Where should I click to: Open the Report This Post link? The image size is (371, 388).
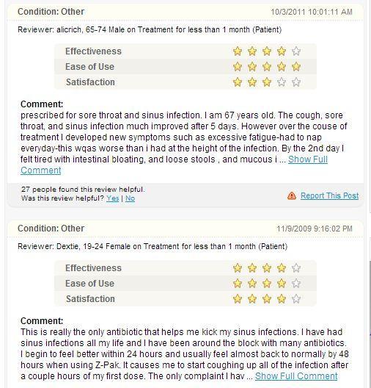[x=329, y=195]
